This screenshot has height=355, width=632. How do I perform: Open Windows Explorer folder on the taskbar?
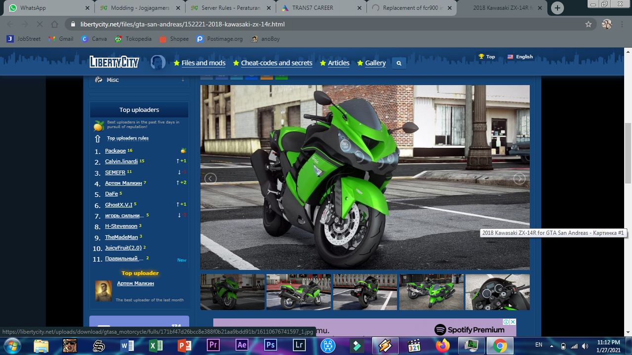tap(41, 345)
